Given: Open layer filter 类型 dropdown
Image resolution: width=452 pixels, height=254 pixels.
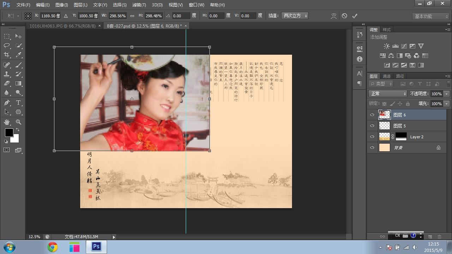Looking at the screenshot, I should (381, 84).
